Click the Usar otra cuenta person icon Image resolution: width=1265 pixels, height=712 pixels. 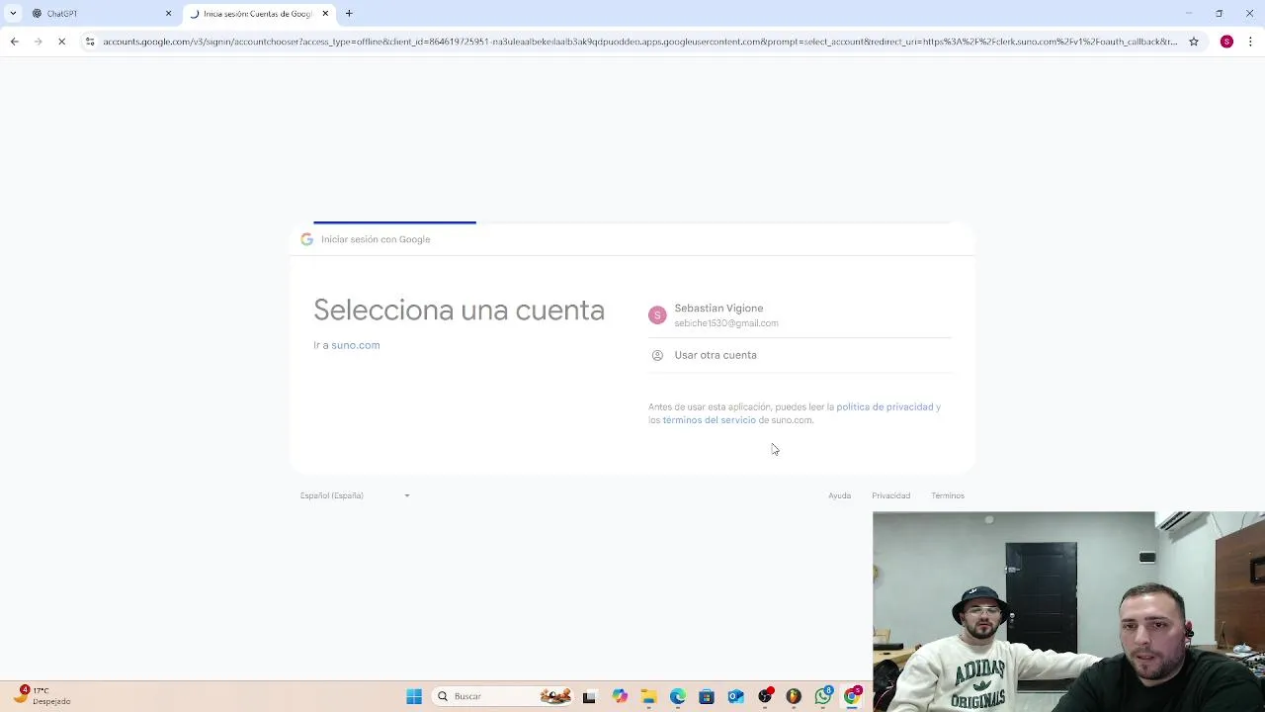click(657, 355)
